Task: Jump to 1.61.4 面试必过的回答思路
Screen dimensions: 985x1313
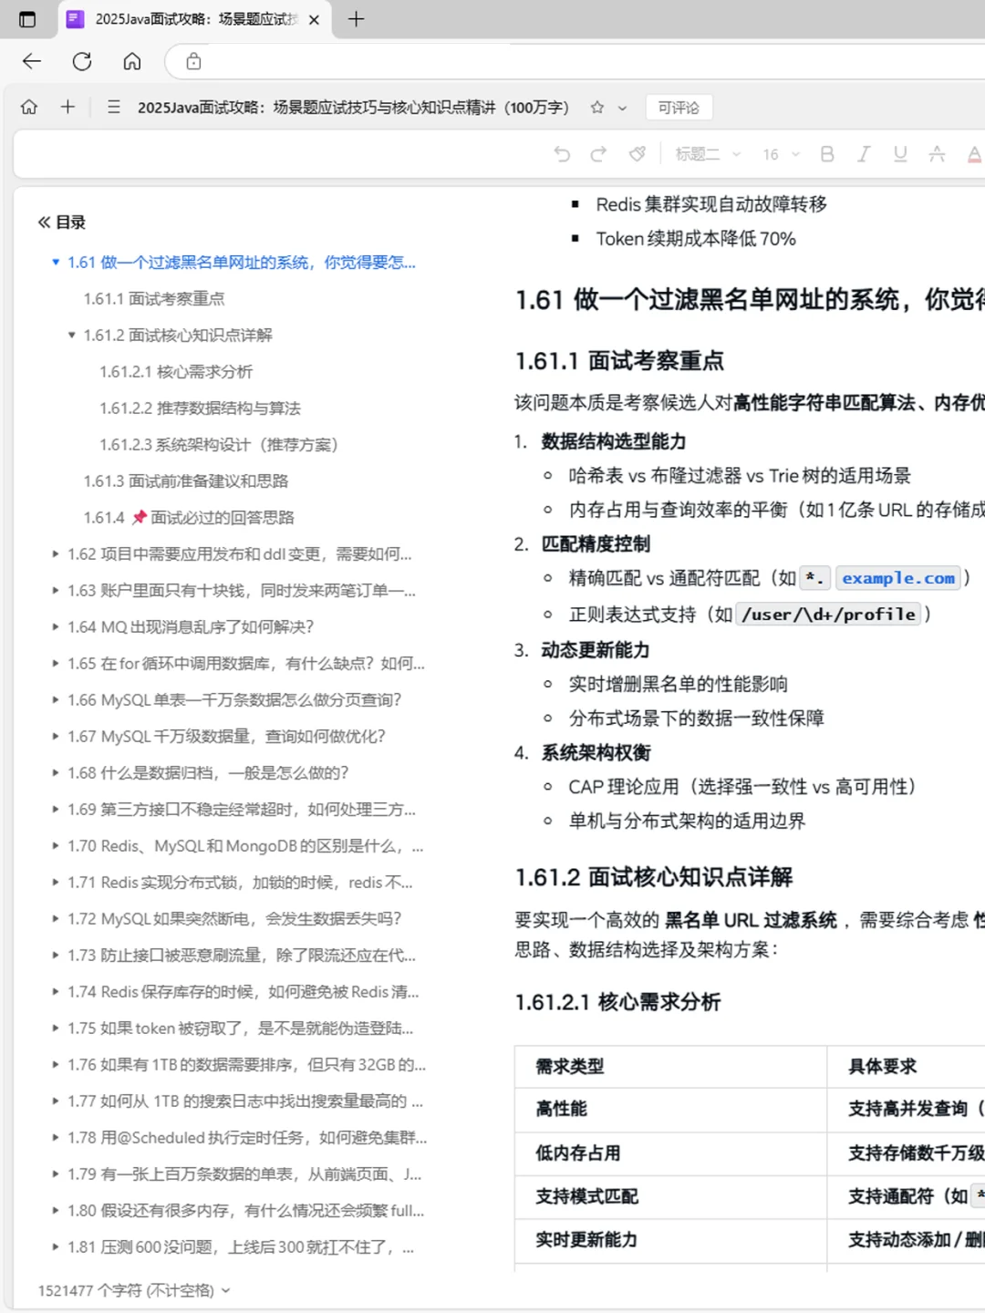Action: point(189,518)
